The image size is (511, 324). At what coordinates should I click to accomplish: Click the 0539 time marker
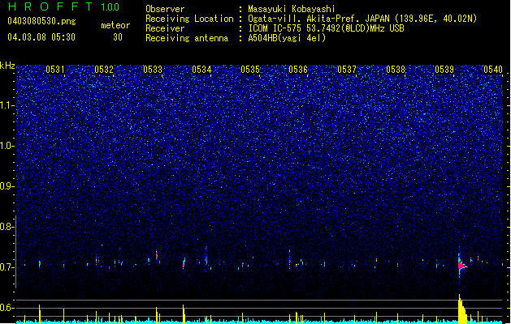444,69
